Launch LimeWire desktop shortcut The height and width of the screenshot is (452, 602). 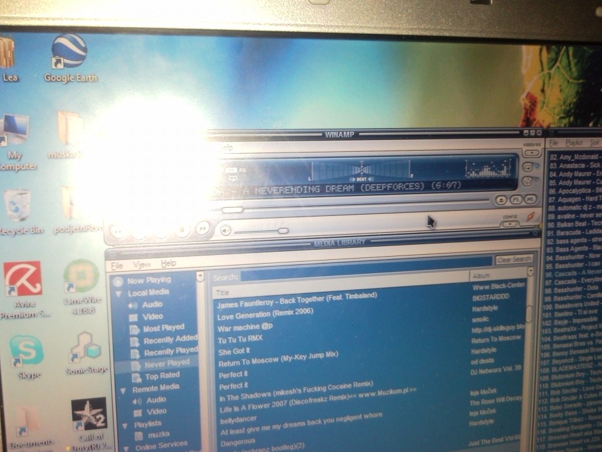(82, 286)
